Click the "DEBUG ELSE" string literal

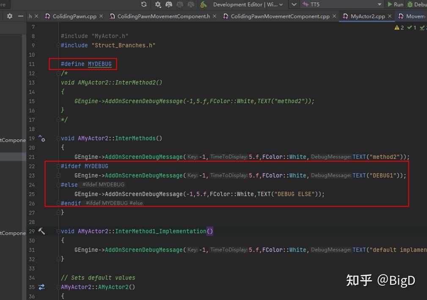point(295,194)
